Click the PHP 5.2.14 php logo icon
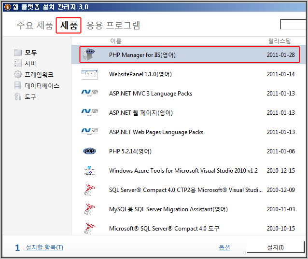This screenshot has height=259, width=308. tap(90, 151)
